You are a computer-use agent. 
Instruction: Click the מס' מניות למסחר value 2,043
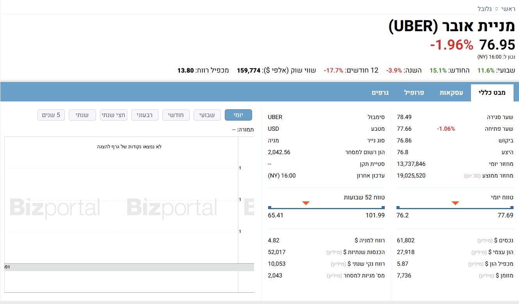coord(275,276)
